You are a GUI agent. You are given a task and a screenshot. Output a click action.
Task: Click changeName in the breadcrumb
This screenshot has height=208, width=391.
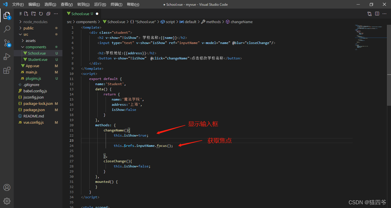(239, 22)
